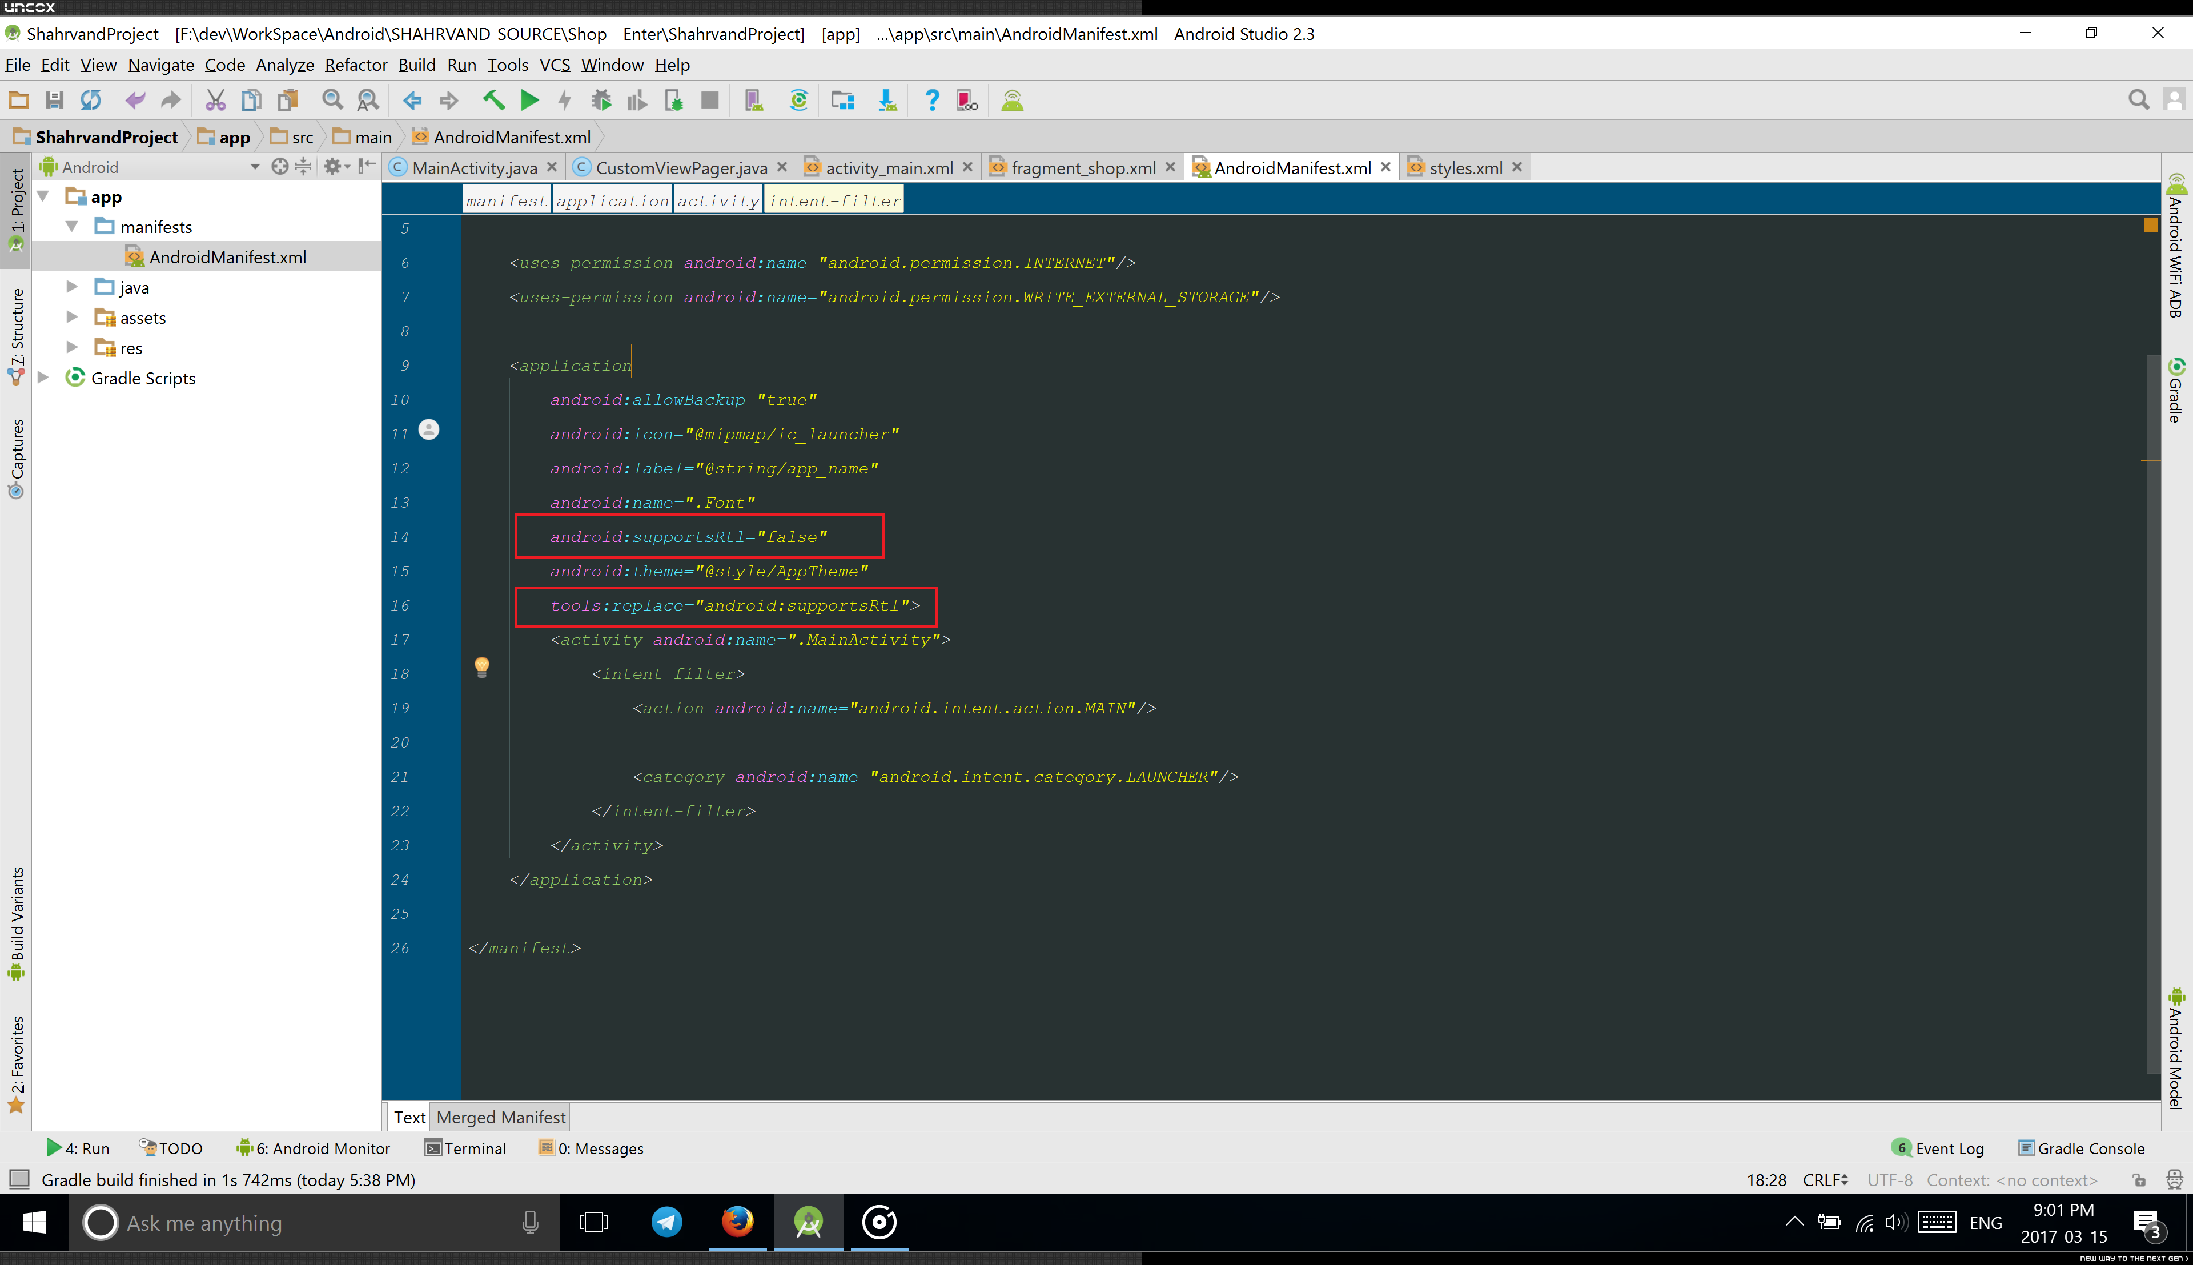Click the green Run app play icon
The width and height of the screenshot is (2193, 1265).
(529, 101)
